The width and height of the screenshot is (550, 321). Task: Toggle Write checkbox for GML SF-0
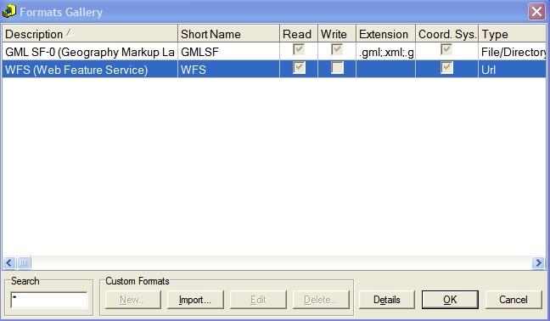(337, 50)
